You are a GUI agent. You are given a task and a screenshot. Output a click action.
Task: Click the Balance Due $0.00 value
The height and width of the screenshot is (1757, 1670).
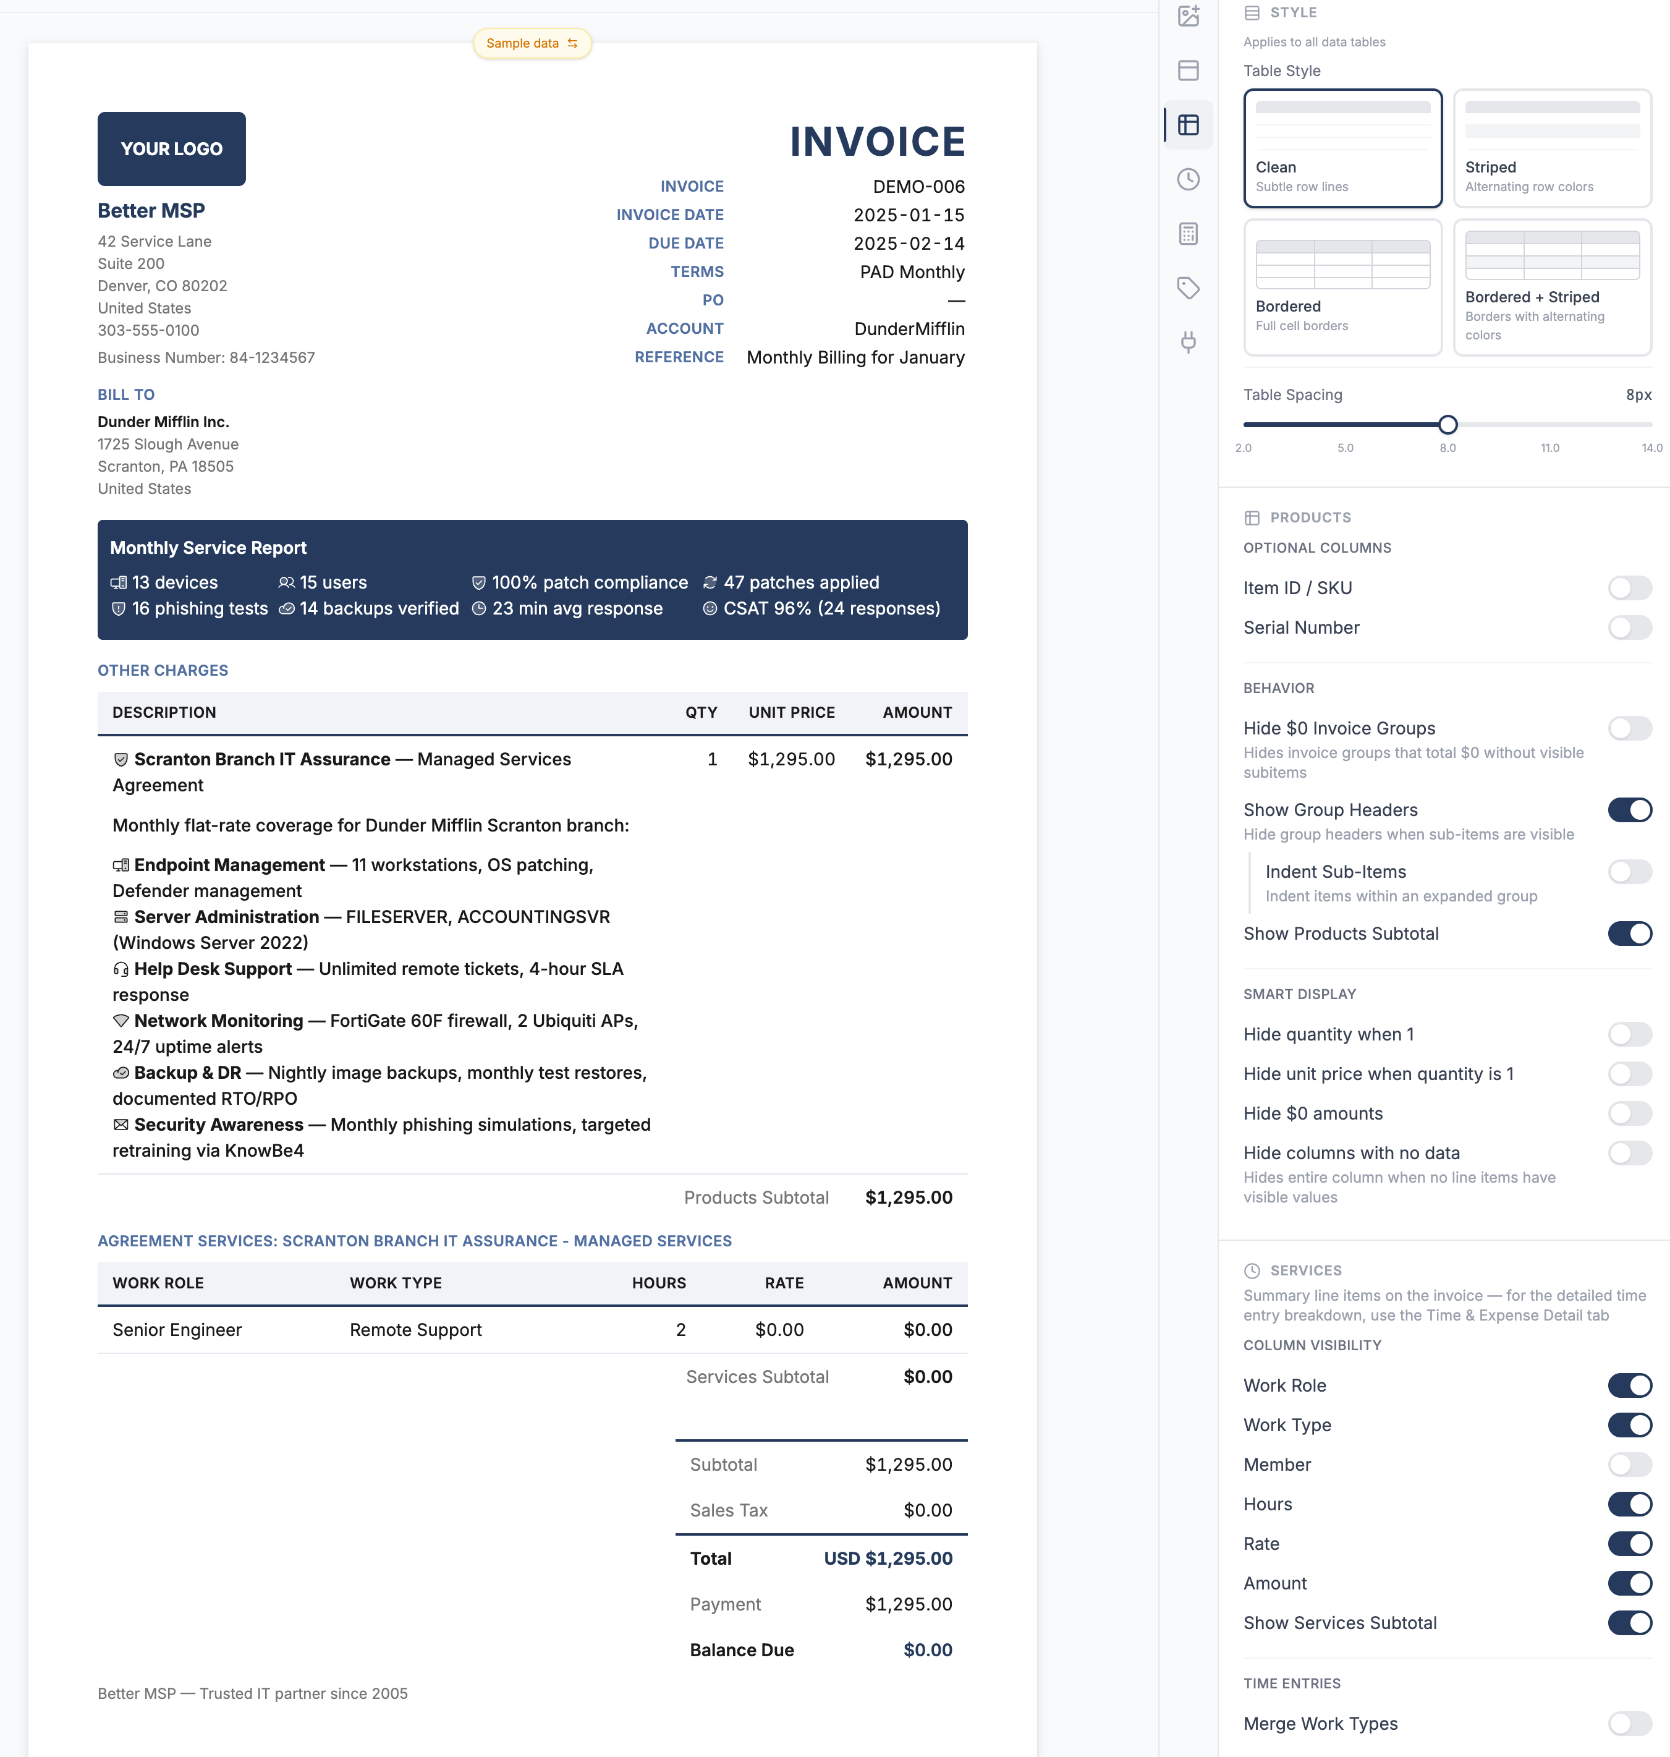tap(928, 1649)
